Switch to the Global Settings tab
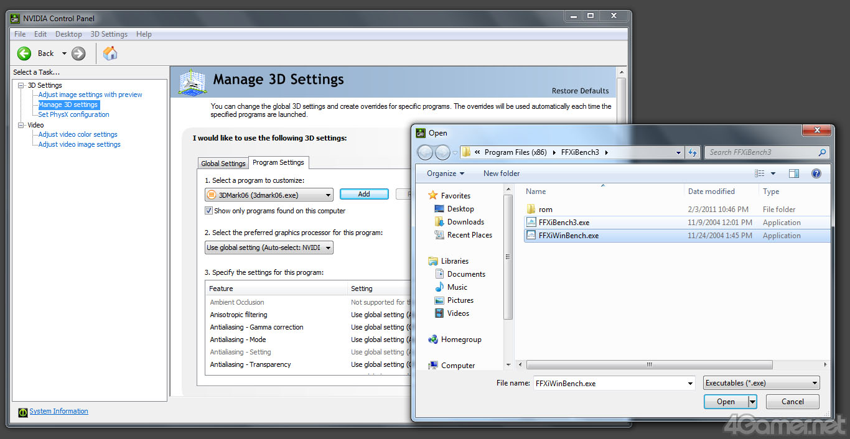This screenshot has height=439, width=850. (x=223, y=164)
